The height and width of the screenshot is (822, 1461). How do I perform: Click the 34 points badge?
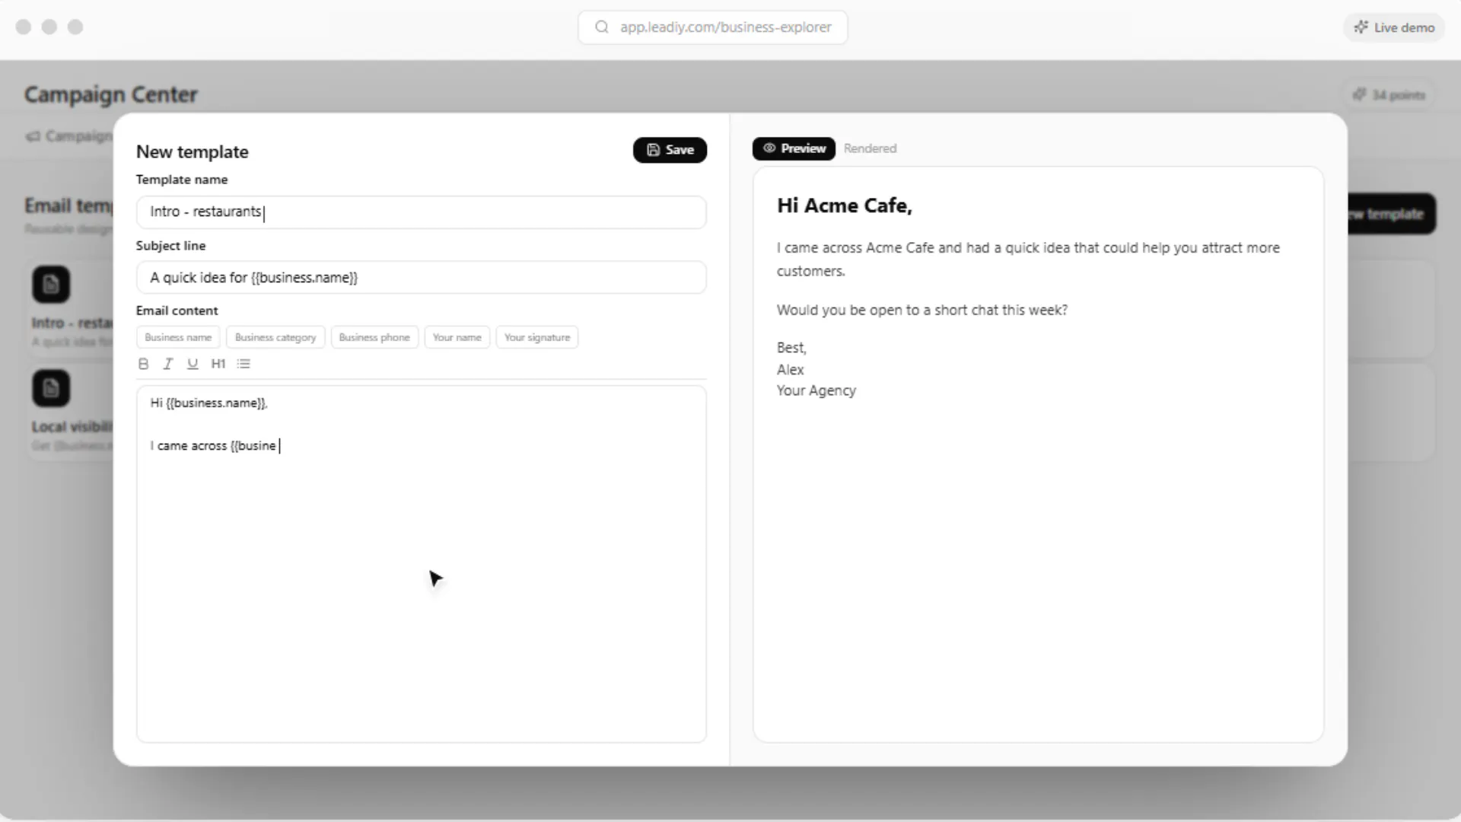[1389, 95]
